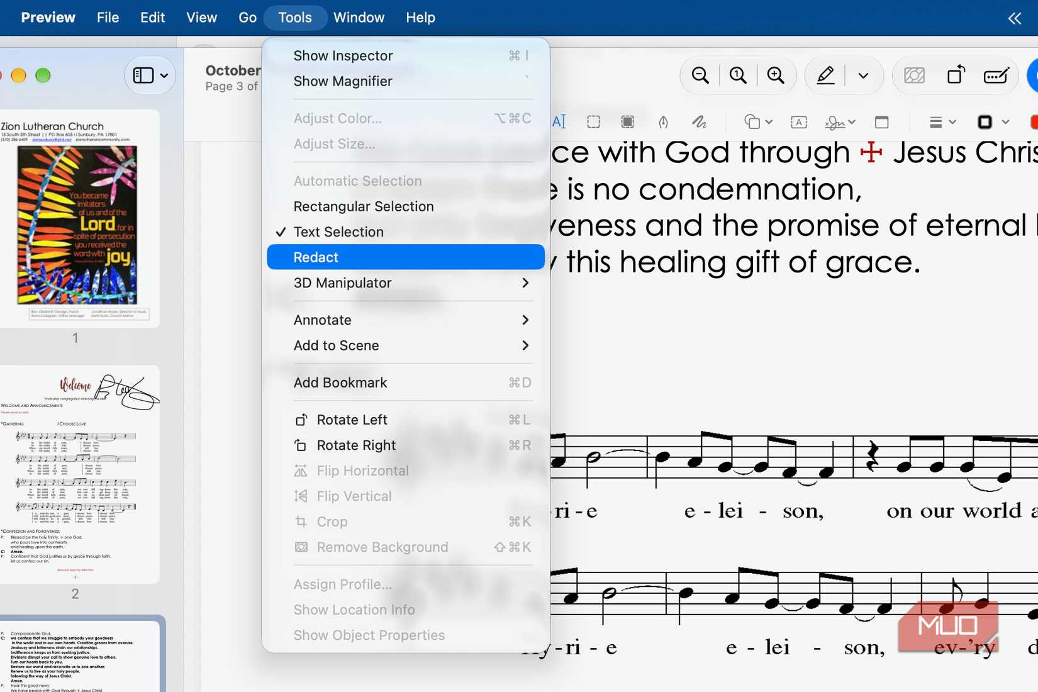Toggle Text Selection in Tools menu
The height and width of the screenshot is (692, 1038).
[x=406, y=232]
